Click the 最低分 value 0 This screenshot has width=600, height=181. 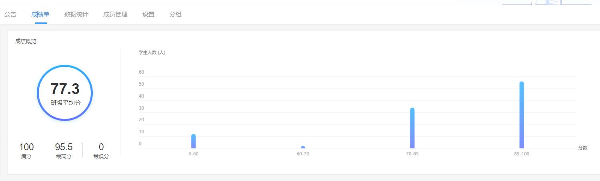101,147
